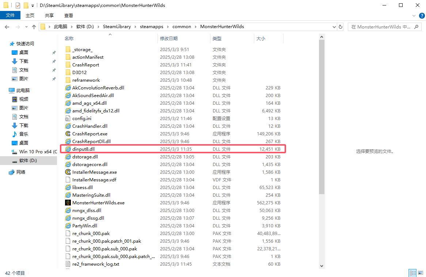Open recent locations dropdown arrow
The height and width of the screenshot is (277, 426).
pos(26,27)
